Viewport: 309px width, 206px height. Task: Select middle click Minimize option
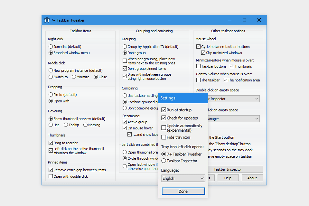(74, 77)
